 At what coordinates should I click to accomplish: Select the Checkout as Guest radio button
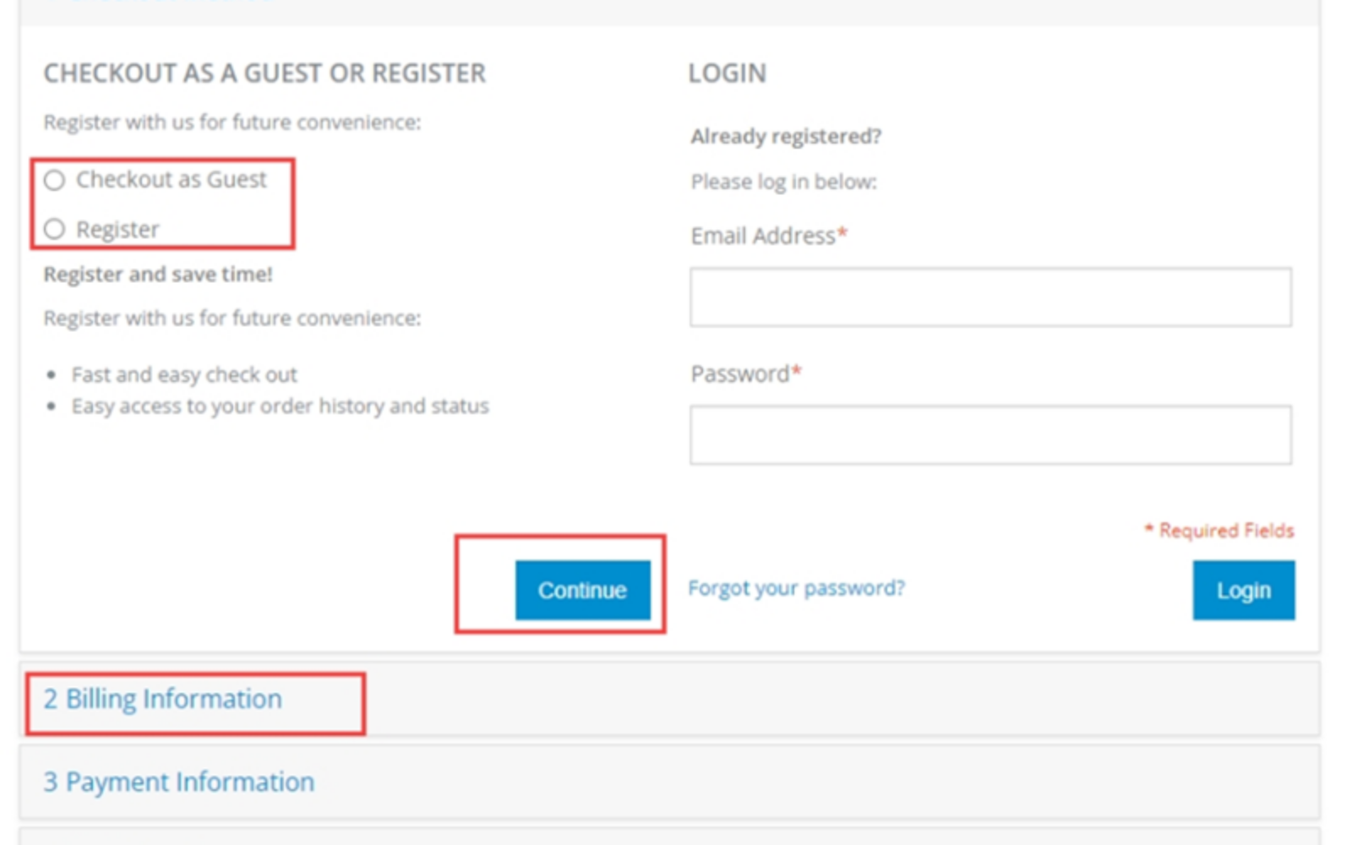coord(54,180)
